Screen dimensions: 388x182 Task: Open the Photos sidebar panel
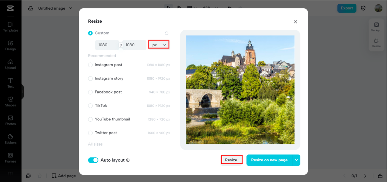pos(10,120)
